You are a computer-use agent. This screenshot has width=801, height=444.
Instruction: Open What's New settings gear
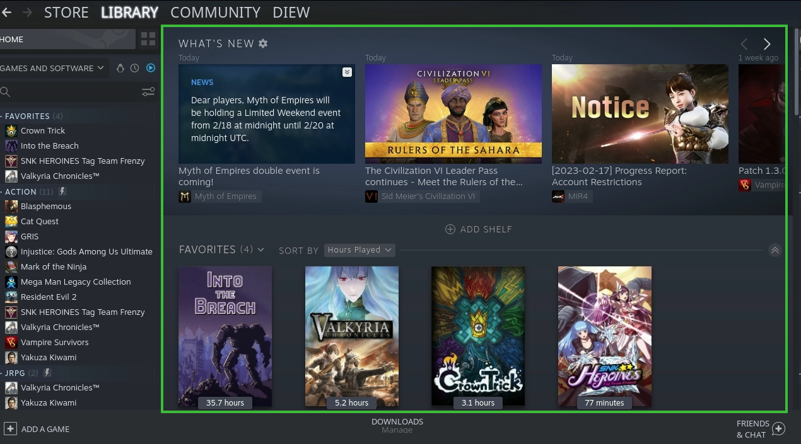263,43
